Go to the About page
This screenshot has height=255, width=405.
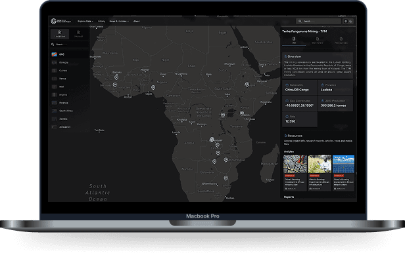tap(136, 22)
